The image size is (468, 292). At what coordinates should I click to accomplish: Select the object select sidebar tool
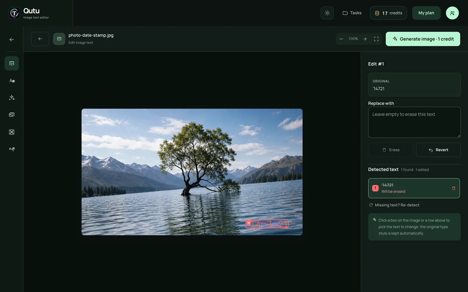pos(12,132)
